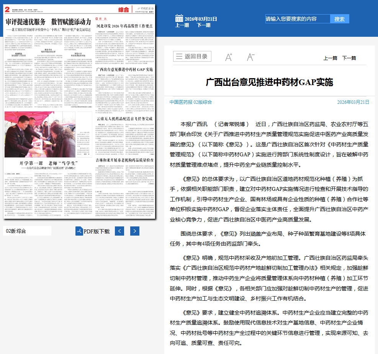This screenshot has height=354, width=378.
Task: Click the 02版:综合 page selector box
Action: click(27, 231)
